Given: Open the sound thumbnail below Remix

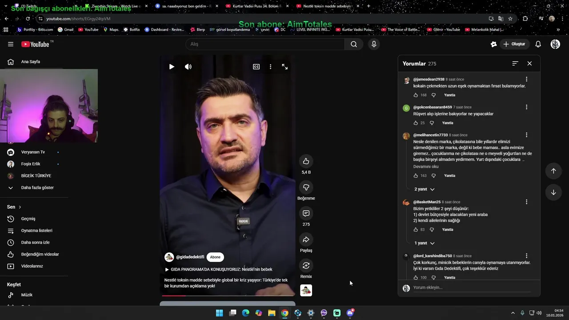Looking at the screenshot, I should pyautogui.click(x=306, y=290).
